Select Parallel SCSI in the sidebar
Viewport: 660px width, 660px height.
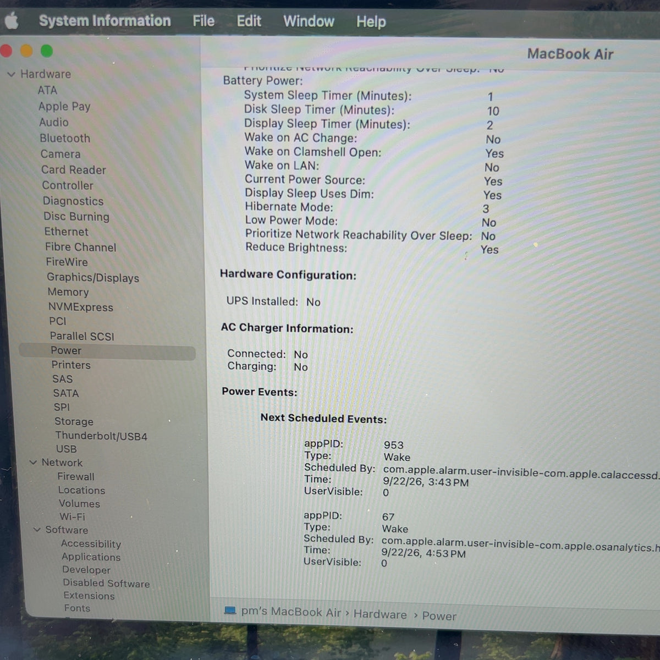click(x=82, y=336)
